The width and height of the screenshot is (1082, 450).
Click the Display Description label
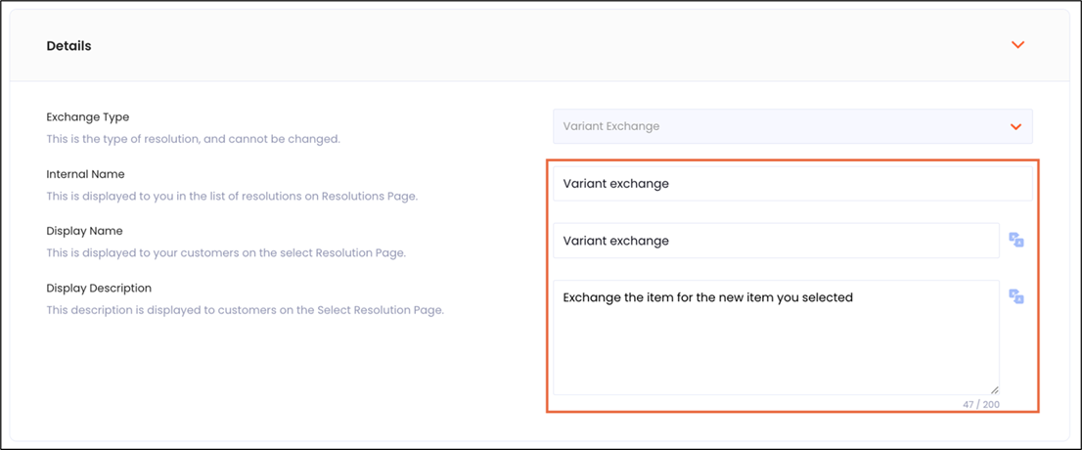[x=99, y=289]
